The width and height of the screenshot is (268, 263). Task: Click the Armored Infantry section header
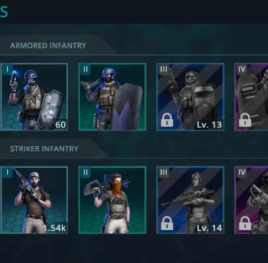(x=48, y=46)
